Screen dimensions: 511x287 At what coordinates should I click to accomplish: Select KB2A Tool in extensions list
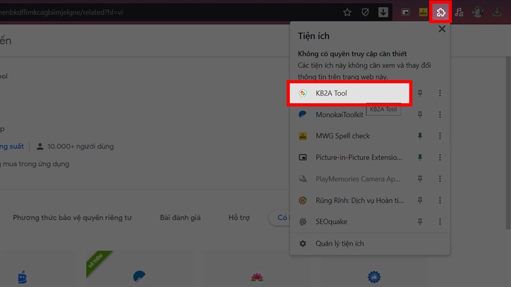tap(349, 93)
